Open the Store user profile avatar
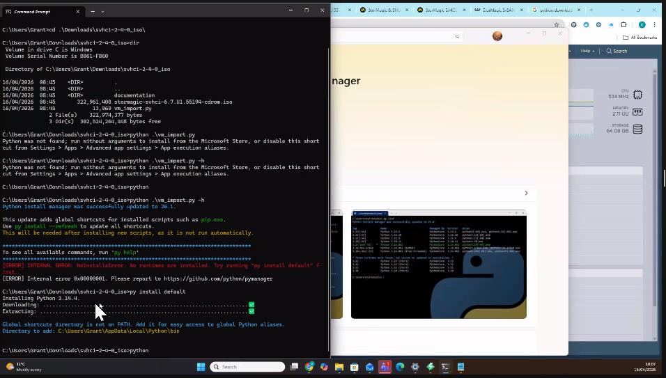This screenshot has height=378, width=666. point(497,36)
